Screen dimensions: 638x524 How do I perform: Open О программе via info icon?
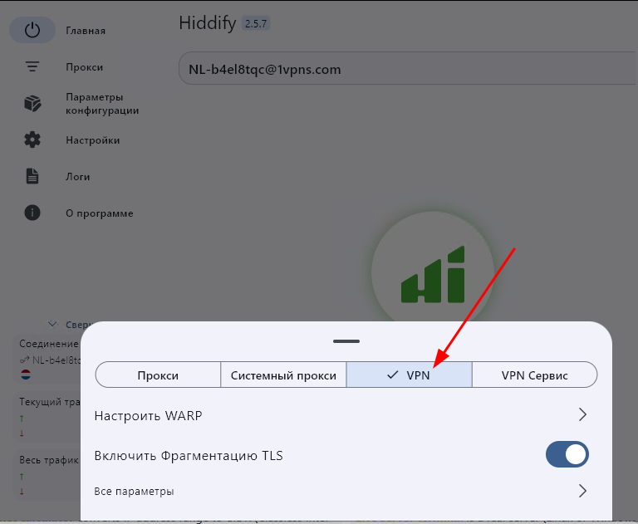32,213
